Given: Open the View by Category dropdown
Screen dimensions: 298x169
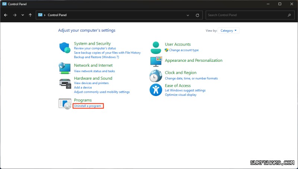Looking at the screenshot, I should click(229, 31).
